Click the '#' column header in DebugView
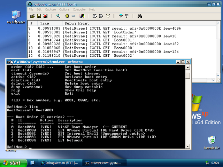 pyautogui.click(x=32, y=23)
